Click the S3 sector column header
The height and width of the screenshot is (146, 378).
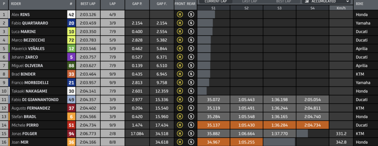pos(279,8)
